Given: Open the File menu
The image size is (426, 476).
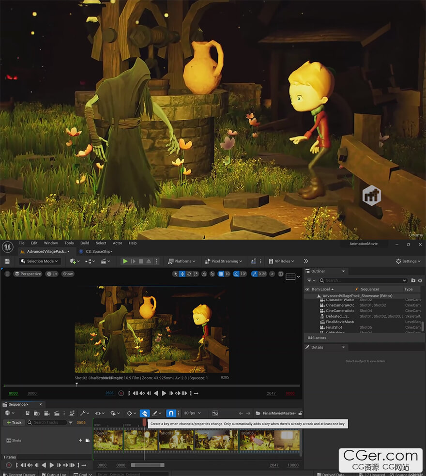Looking at the screenshot, I should [x=22, y=243].
